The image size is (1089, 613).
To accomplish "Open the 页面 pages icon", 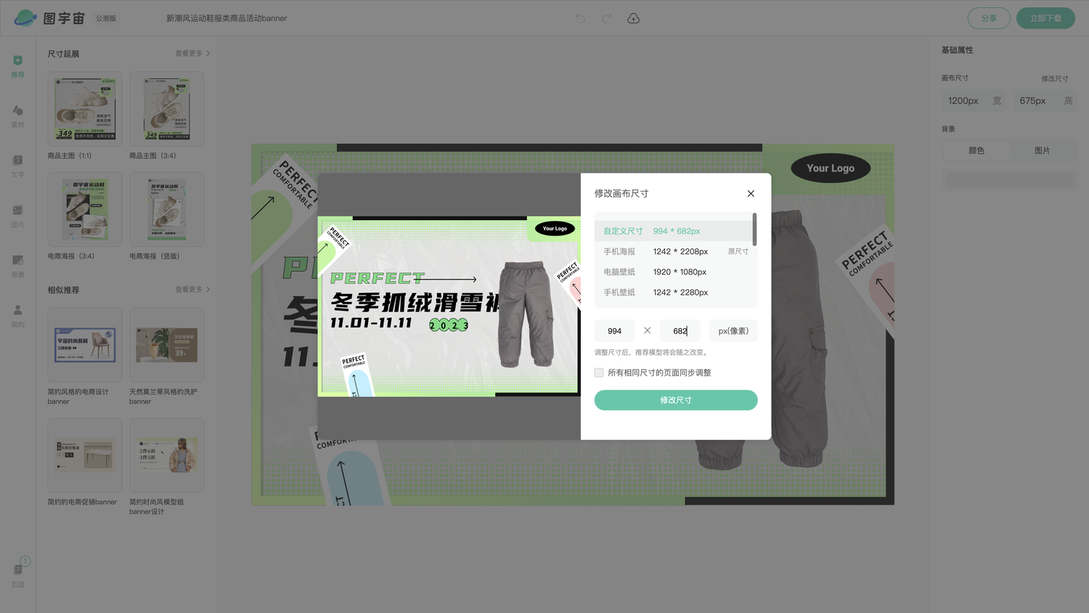I will 18,574.
